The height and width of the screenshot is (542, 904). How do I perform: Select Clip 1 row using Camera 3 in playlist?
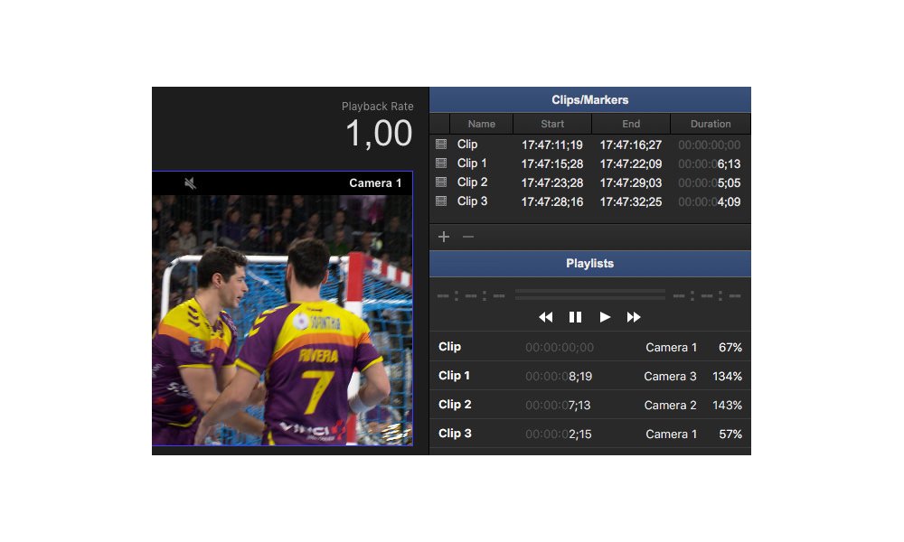tap(589, 376)
